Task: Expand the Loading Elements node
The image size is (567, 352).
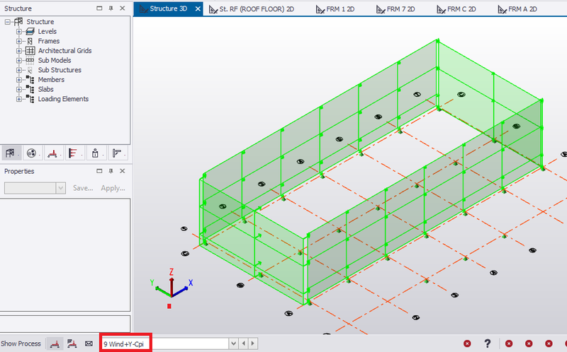Action: pyautogui.click(x=19, y=99)
